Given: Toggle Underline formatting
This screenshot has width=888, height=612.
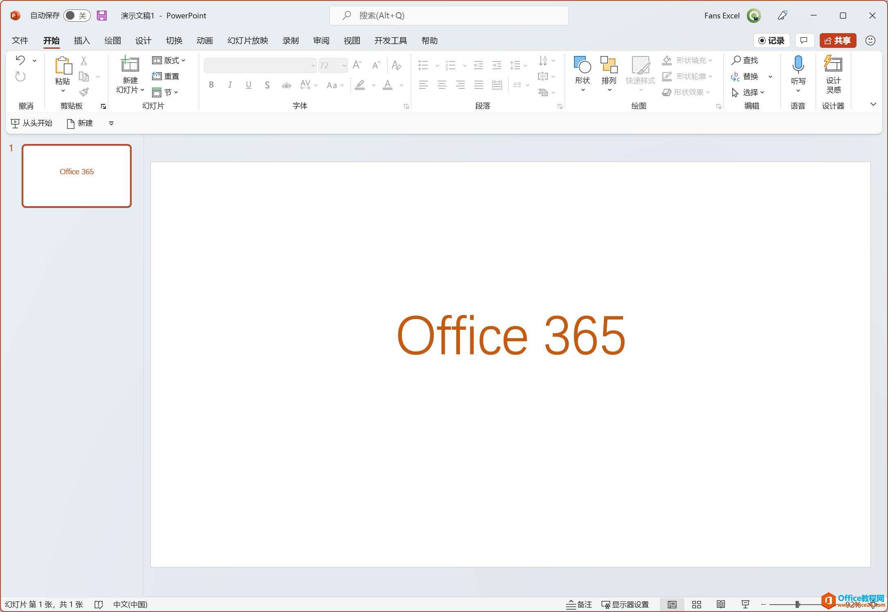Looking at the screenshot, I should click(x=249, y=85).
